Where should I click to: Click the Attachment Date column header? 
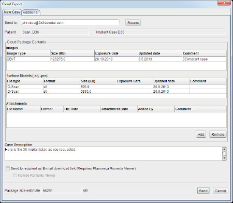[x=119, y=109]
